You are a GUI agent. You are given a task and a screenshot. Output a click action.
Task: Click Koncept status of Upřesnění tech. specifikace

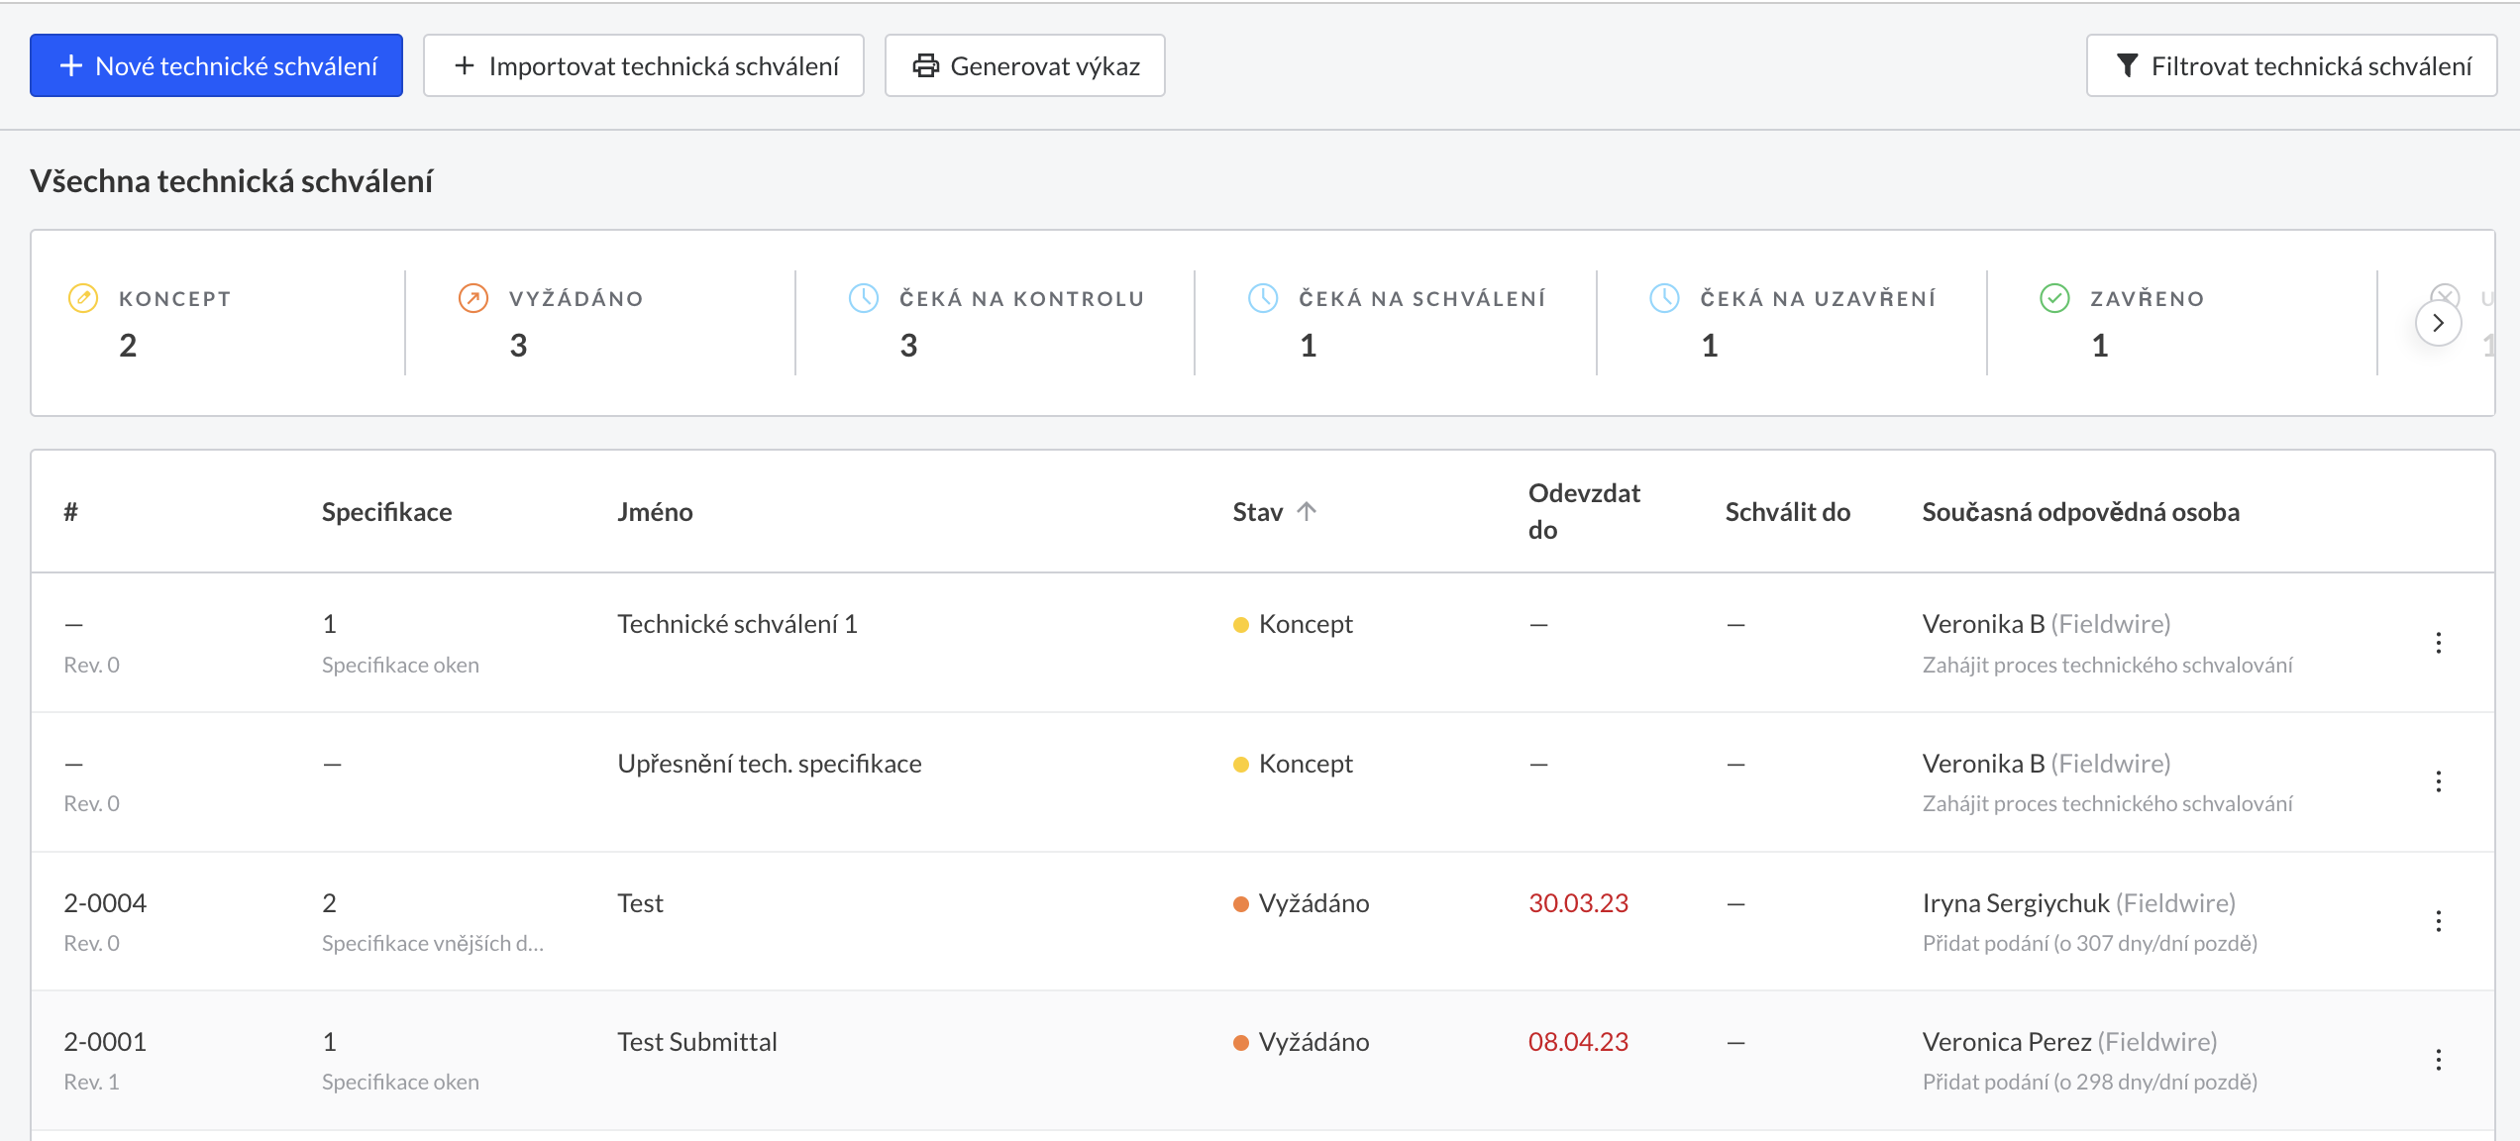pos(1293,764)
